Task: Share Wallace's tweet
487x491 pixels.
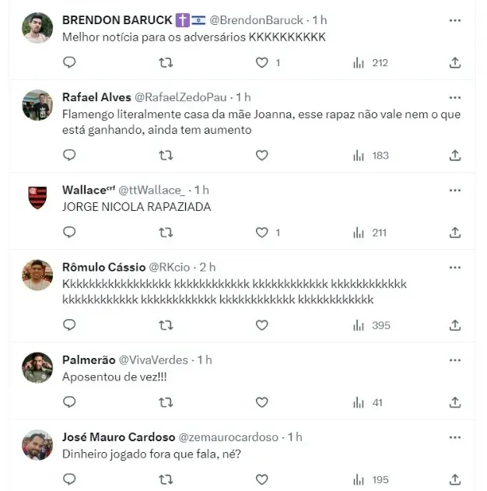Action: (455, 232)
